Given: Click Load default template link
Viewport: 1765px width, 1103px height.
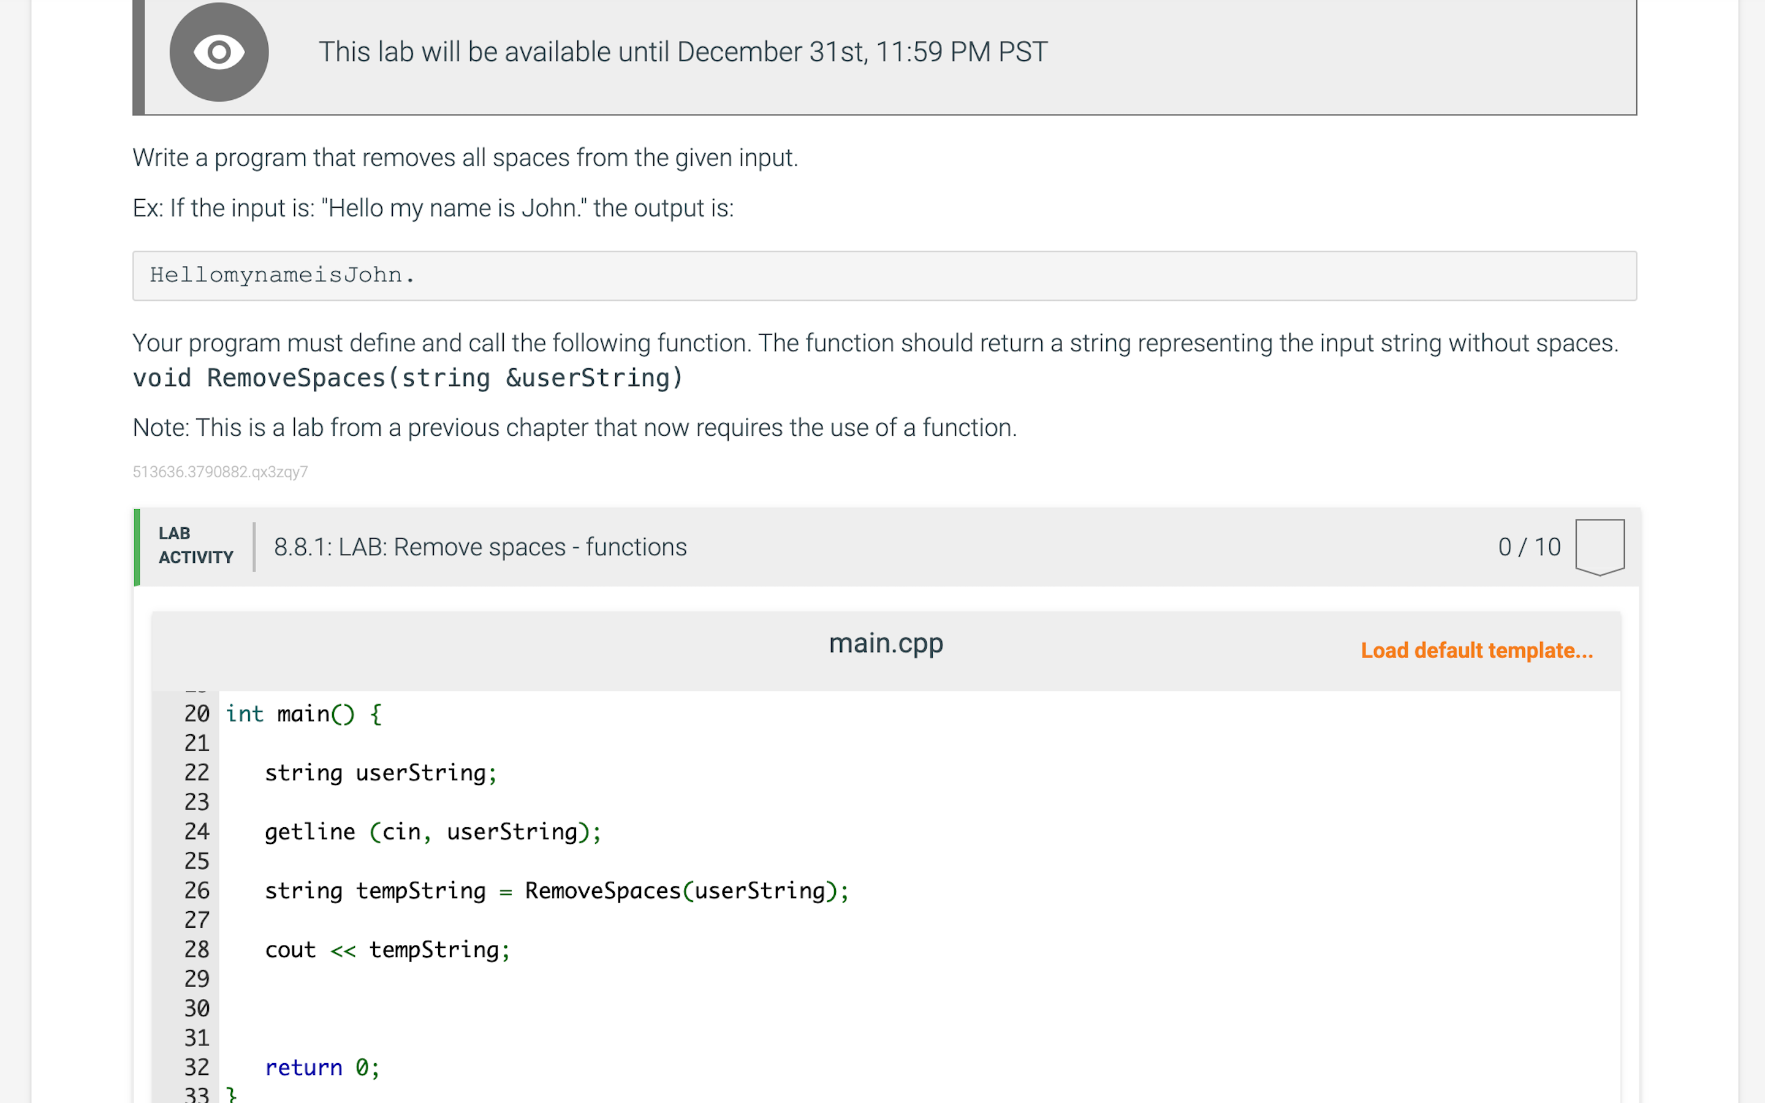Looking at the screenshot, I should click(1476, 650).
